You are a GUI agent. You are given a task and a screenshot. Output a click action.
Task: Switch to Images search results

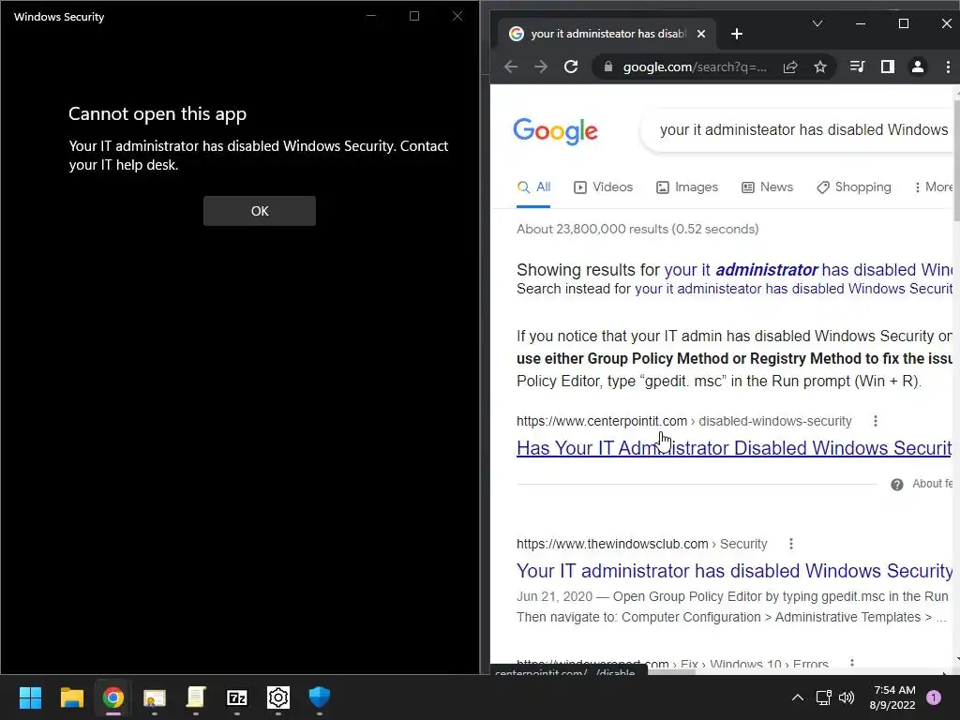(687, 187)
